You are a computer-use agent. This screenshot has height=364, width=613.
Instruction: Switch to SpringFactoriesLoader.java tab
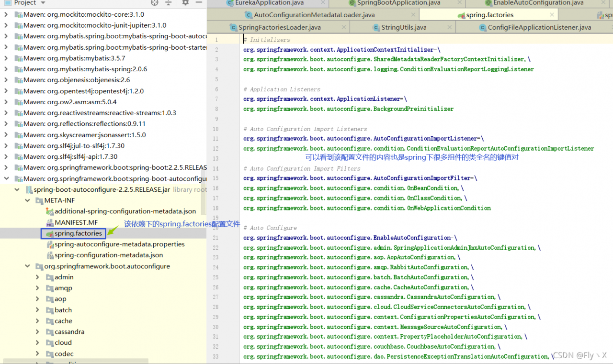[280, 27]
